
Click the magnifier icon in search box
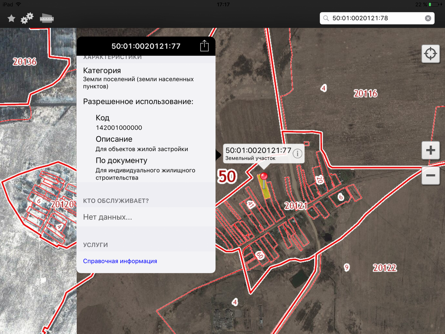(x=326, y=18)
